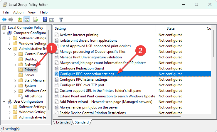Open the File menu
Screen dimensions: 217x132
pyautogui.click(x=6, y=12)
